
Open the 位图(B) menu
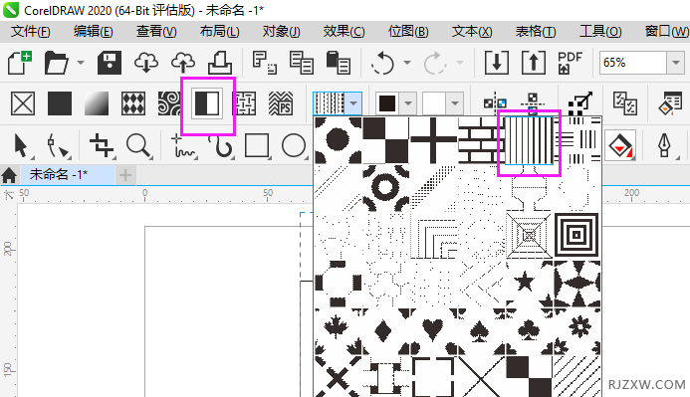point(408,31)
